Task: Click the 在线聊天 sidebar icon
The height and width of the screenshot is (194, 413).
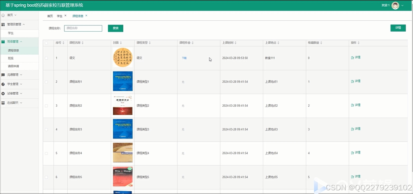Action: 3,102
